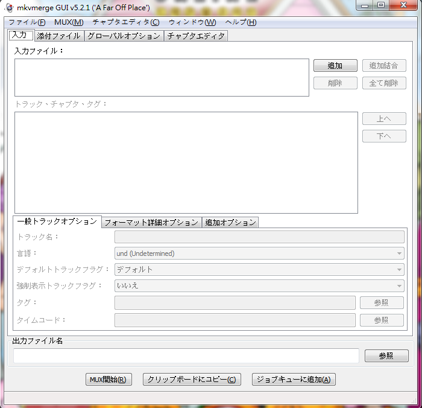Click the 参照 button next to タグ
Viewport: 422px width, 408px height.
tap(382, 302)
